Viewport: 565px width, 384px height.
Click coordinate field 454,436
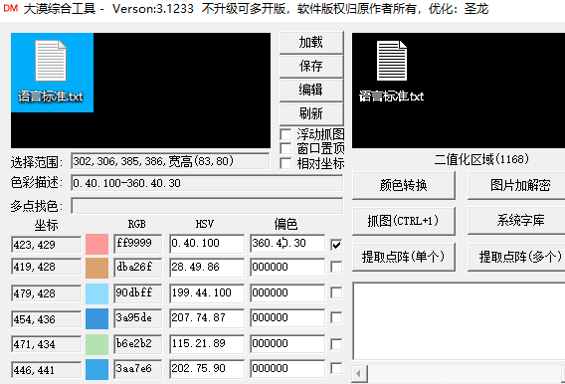[46, 318]
